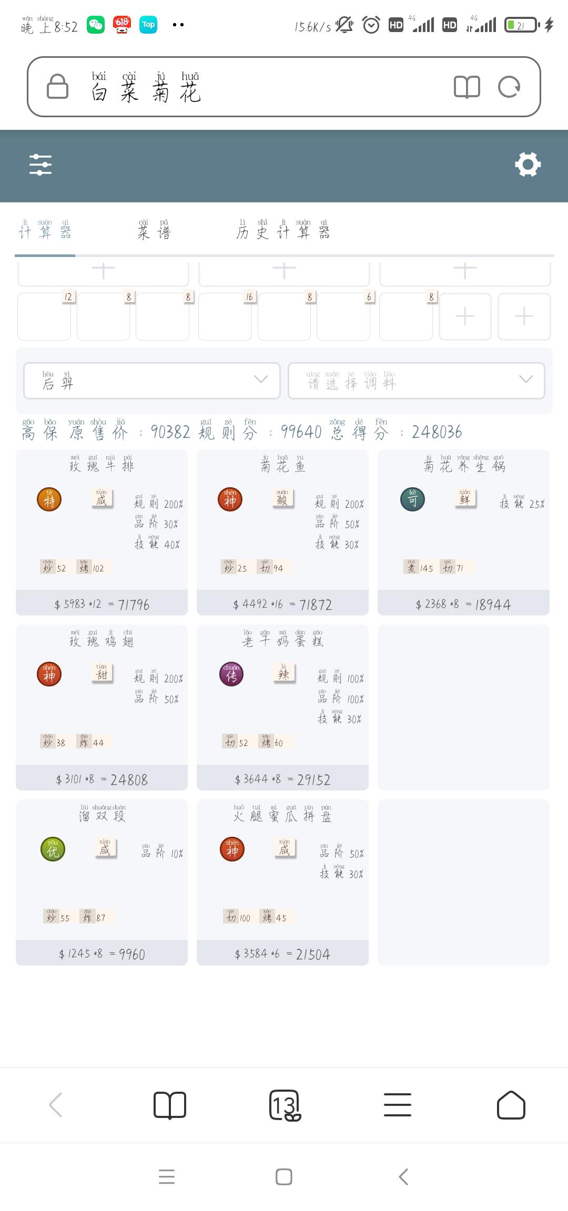This screenshot has height=1211, width=568.
Task: Expand the 后羿 chef dropdown
Action: click(x=152, y=381)
